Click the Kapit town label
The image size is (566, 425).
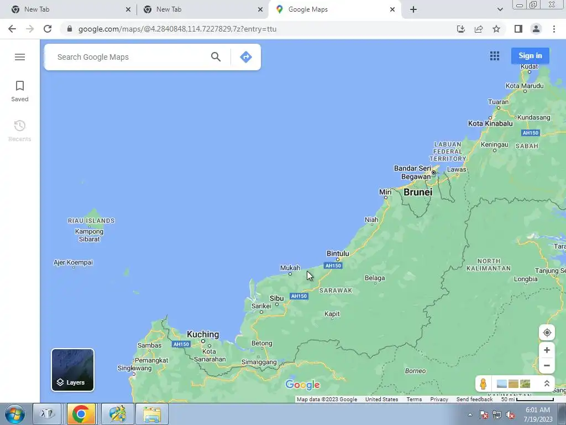pos(332,314)
